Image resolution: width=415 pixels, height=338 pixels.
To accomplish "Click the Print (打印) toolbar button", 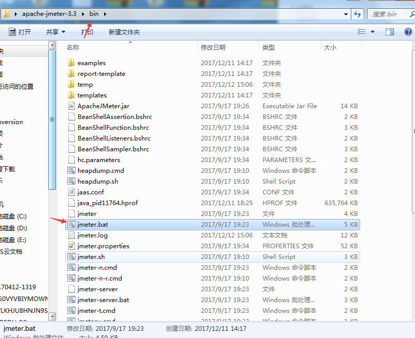I will 87,32.
